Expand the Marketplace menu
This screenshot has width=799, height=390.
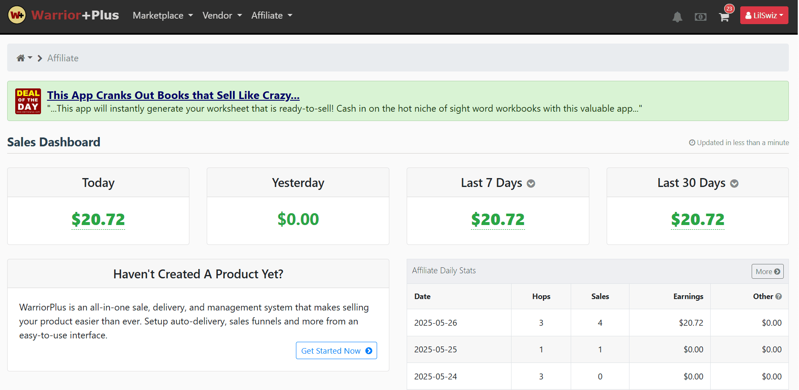tap(163, 16)
